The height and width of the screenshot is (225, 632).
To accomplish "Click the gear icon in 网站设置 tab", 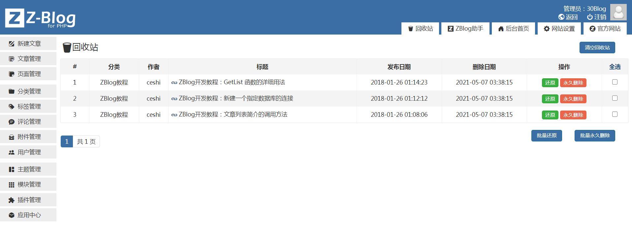I will 547,29.
